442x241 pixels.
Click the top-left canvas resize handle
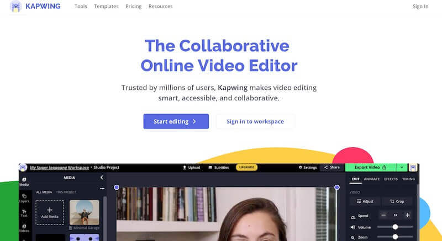(117, 188)
